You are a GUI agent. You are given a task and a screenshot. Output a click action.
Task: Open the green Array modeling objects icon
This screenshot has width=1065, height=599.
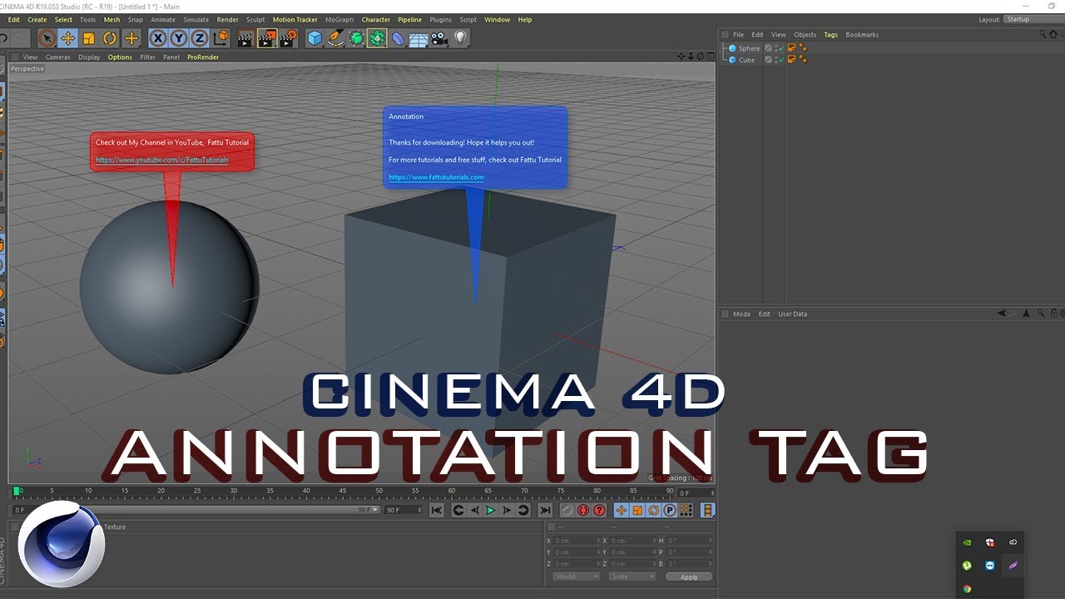coord(377,38)
